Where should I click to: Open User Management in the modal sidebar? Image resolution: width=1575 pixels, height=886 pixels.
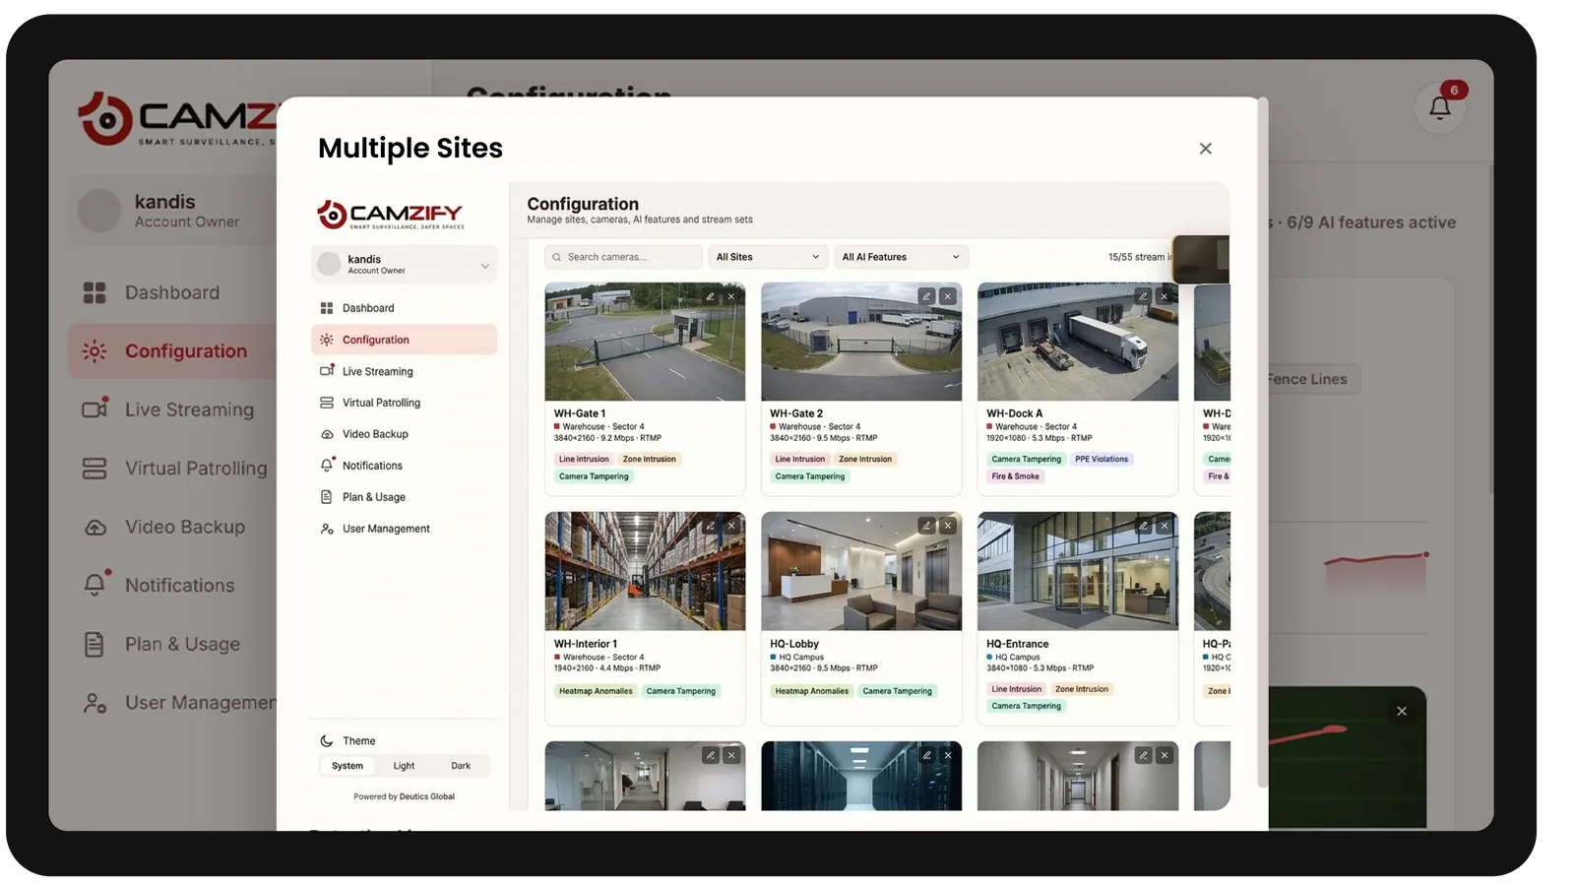[x=405, y=529]
